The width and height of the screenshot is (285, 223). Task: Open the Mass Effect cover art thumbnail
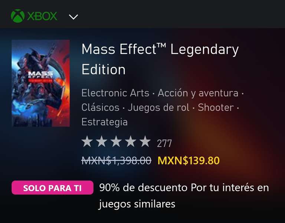pyautogui.click(x=41, y=83)
